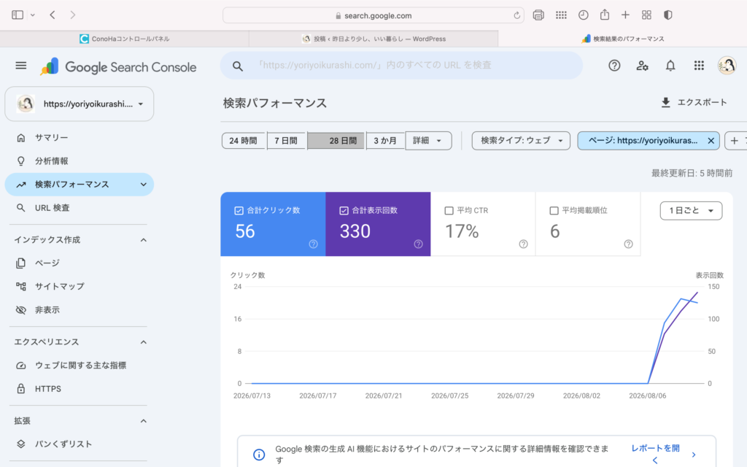This screenshot has height=467, width=747.
Task: Open help for average position (平均掲載順位)
Action: coord(628,244)
